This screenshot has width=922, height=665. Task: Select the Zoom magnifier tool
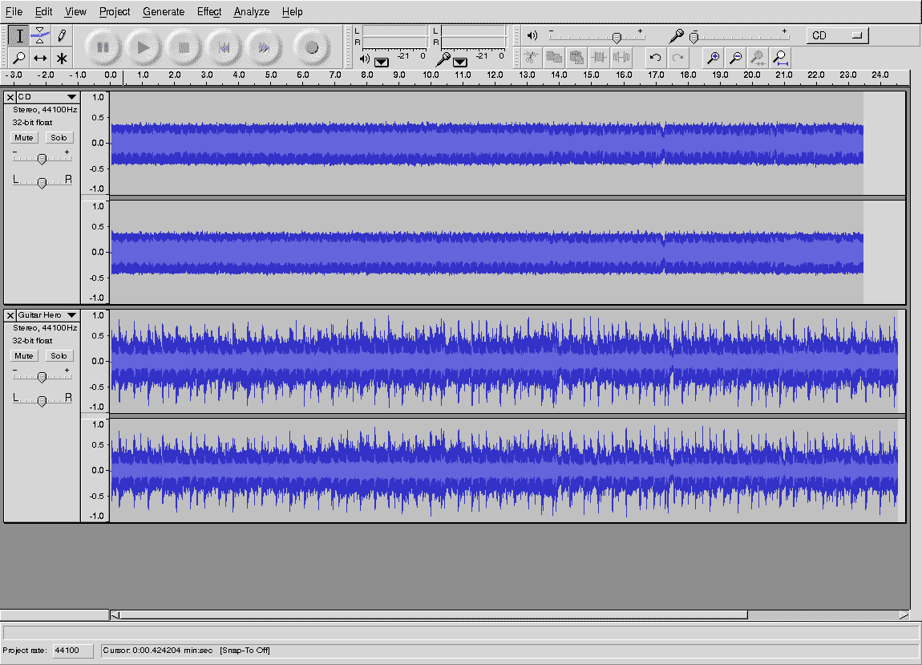pyautogui.click(x=18, y=58)
